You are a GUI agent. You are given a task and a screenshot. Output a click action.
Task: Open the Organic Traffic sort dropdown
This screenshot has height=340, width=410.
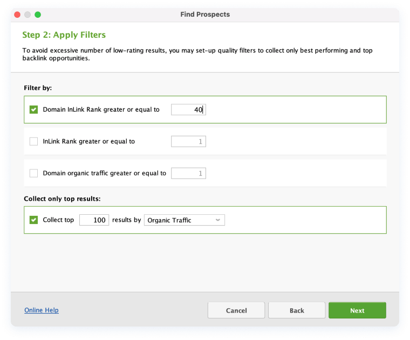click(x=184, y=220)
